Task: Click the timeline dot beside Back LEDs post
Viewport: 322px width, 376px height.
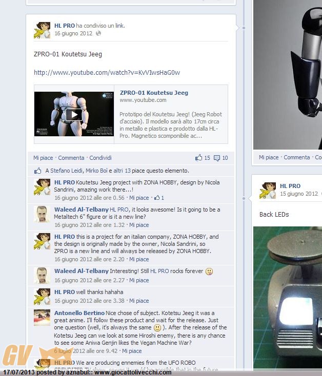Action: coord(244,198)
